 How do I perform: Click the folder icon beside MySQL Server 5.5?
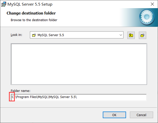(34, 35)
